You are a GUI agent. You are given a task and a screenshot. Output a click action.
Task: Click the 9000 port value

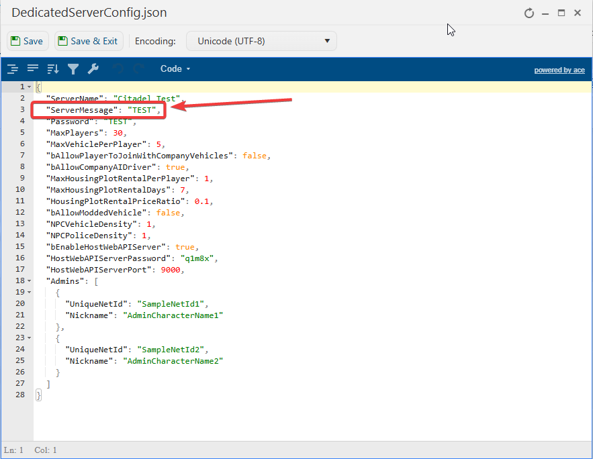170,270
